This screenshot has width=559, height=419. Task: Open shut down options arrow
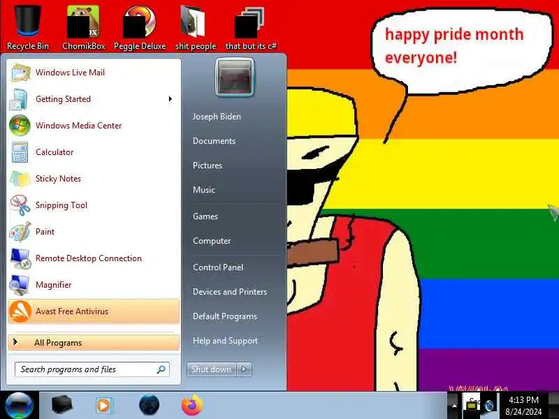click(x=244, y=369)
